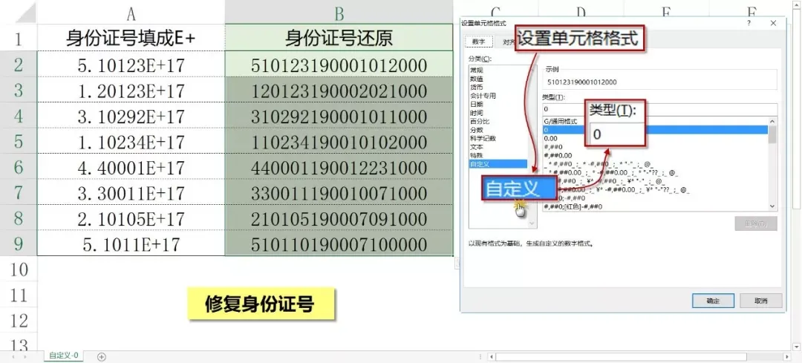Select cell 5.10123E+17
Viewport: 802px width, 363px height.
(131, 65)
